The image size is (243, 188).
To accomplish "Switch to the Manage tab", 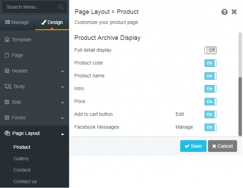I will [17, 22].
